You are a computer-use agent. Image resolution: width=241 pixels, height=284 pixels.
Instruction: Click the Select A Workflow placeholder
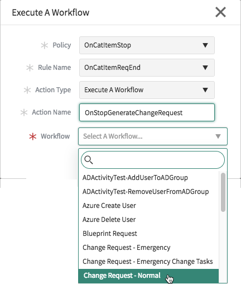point(113,136)
